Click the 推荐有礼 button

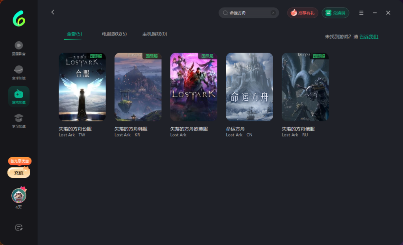click(303, 13)
